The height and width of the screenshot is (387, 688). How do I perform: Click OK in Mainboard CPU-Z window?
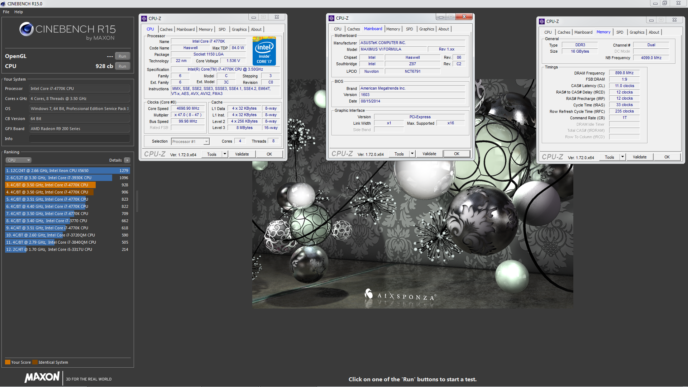[457, 154]
